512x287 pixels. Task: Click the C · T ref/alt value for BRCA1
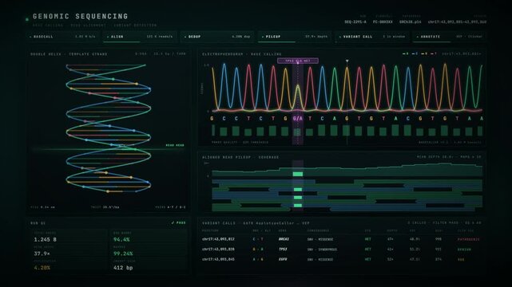(258, 239)
